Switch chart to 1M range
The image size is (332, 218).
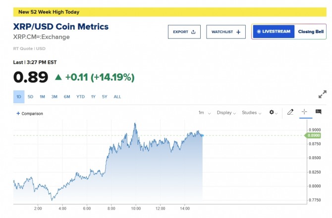(42, 97)
